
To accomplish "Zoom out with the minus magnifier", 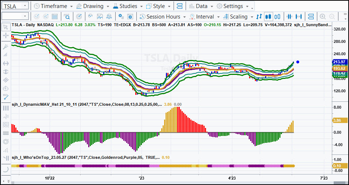I will 332,17.
